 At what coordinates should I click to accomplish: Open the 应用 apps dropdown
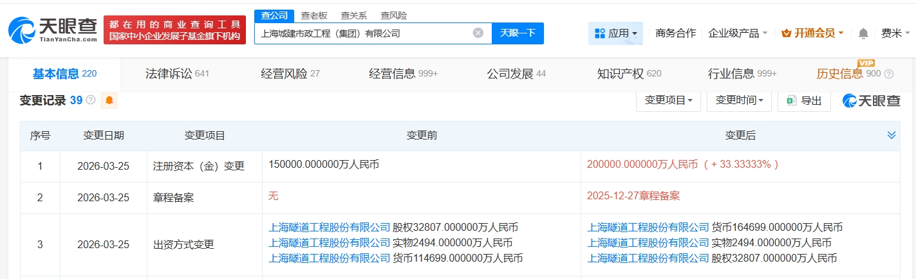[x=615, y=33]
